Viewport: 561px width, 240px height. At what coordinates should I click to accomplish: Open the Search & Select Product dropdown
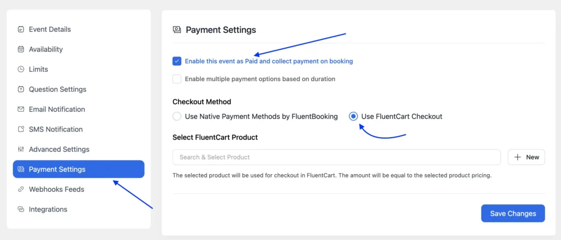coord(336,157)
